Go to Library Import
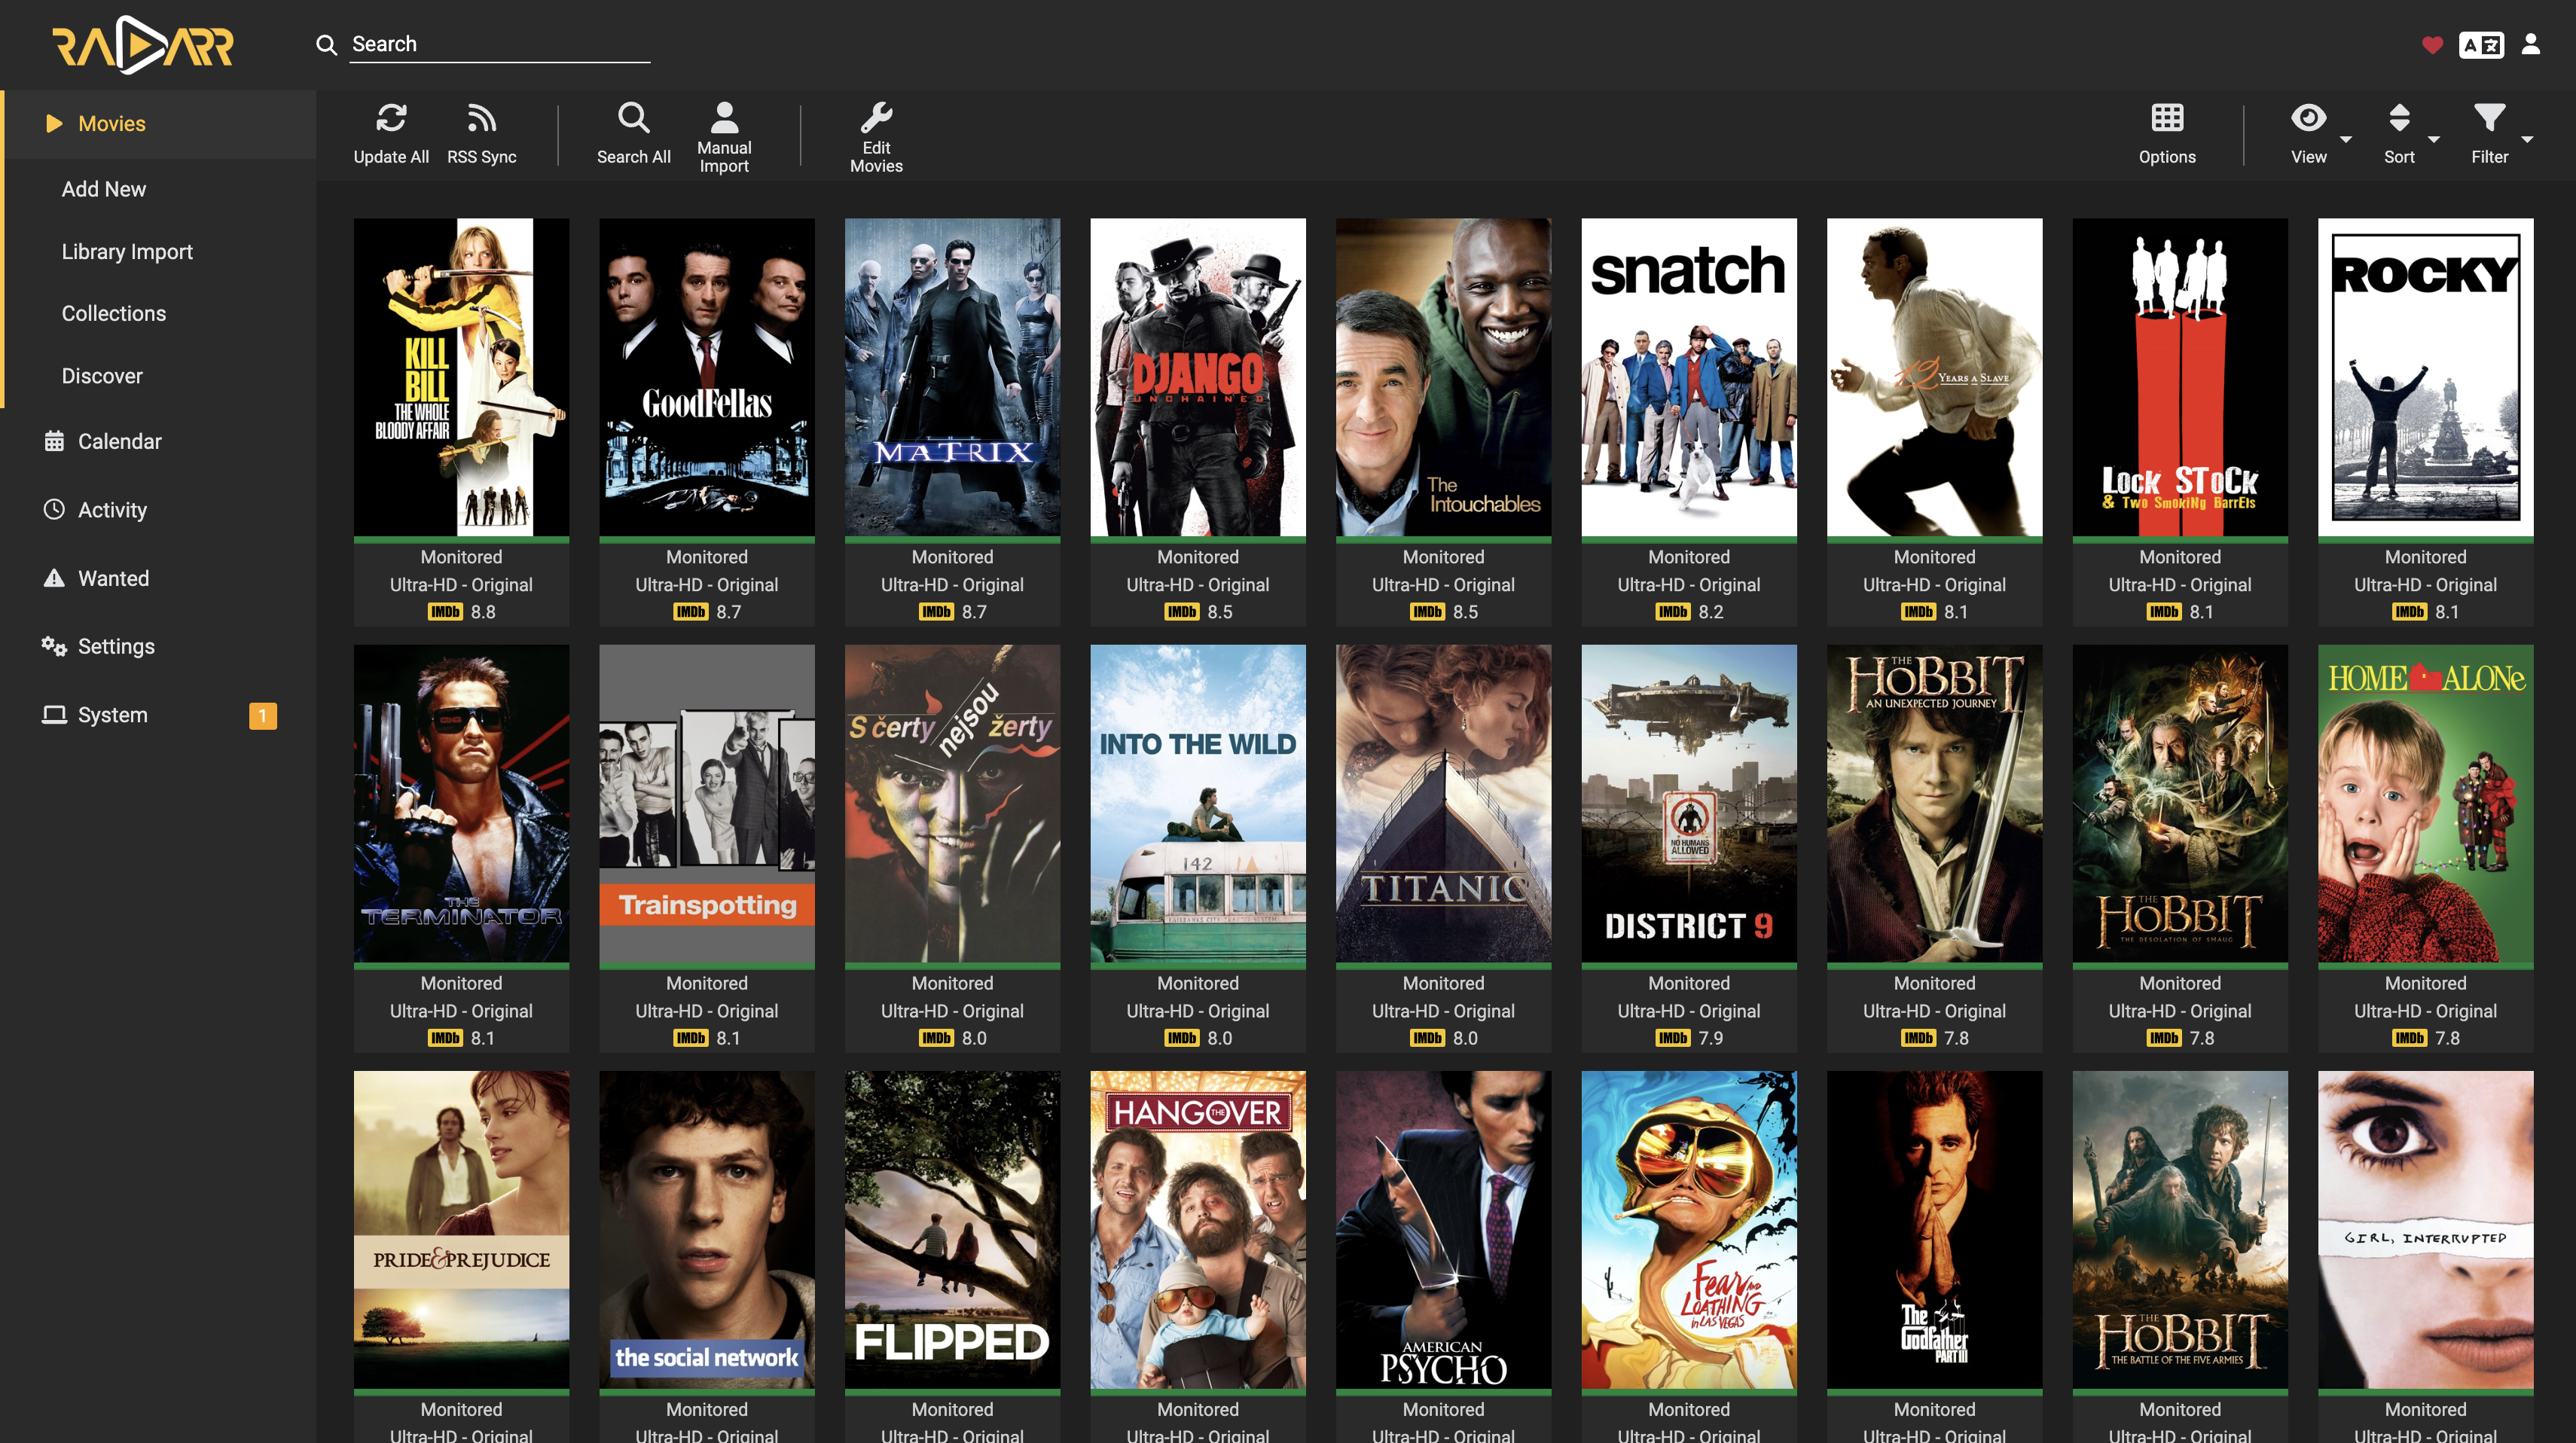The image size is (2576, 1443). tap(127, 251)
